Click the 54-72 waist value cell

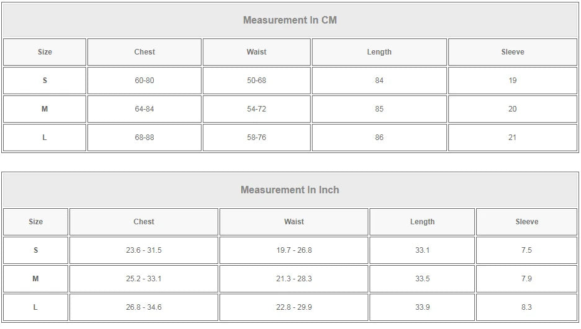(x=257, y=109)
